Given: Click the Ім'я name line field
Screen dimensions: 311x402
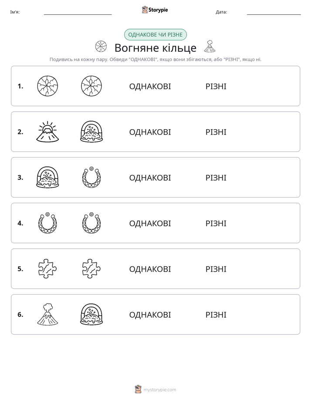Looking at the screenshot, I should point(78,12).
